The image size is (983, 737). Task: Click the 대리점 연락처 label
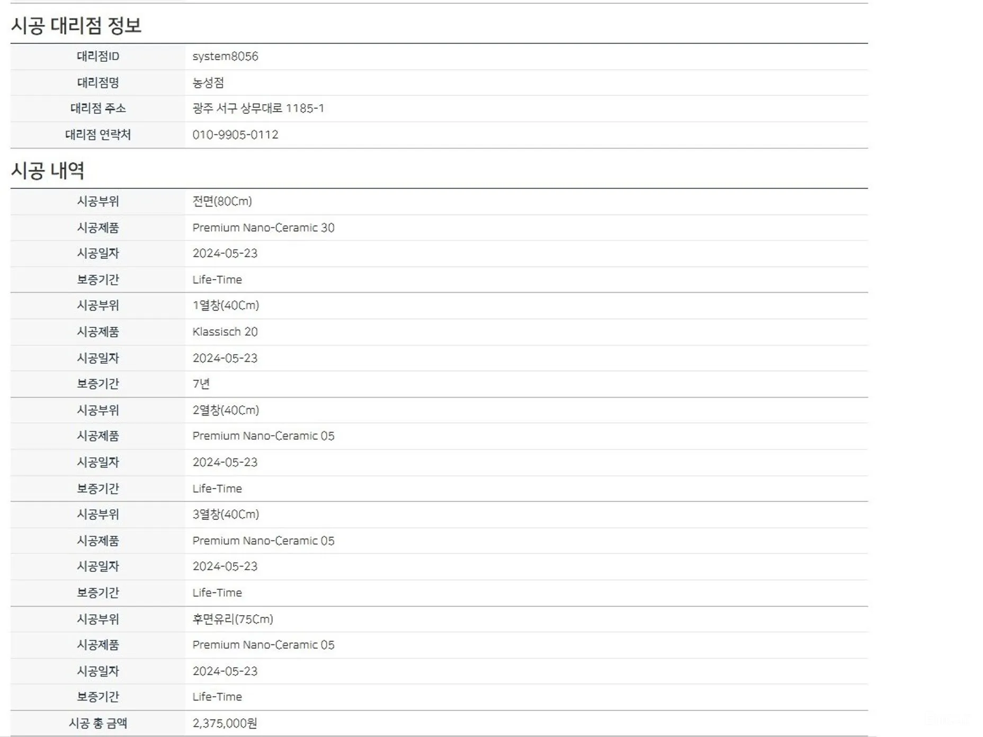click(98, 134)
